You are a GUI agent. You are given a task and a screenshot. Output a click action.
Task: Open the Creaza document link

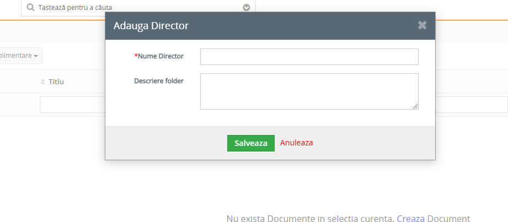point(411,219)
